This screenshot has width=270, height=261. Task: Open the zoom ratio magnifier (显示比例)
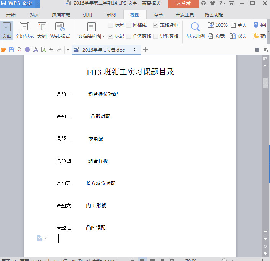pos(196,30)
